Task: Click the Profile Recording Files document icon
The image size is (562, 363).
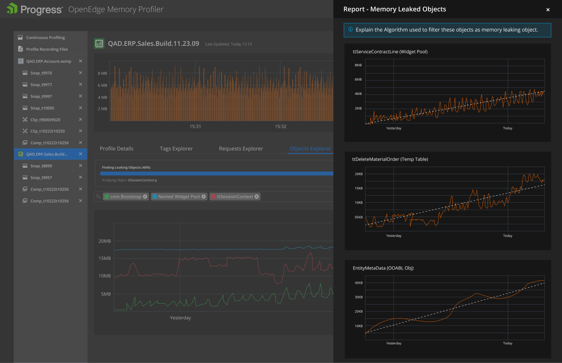Action: [x=20, y=49]
